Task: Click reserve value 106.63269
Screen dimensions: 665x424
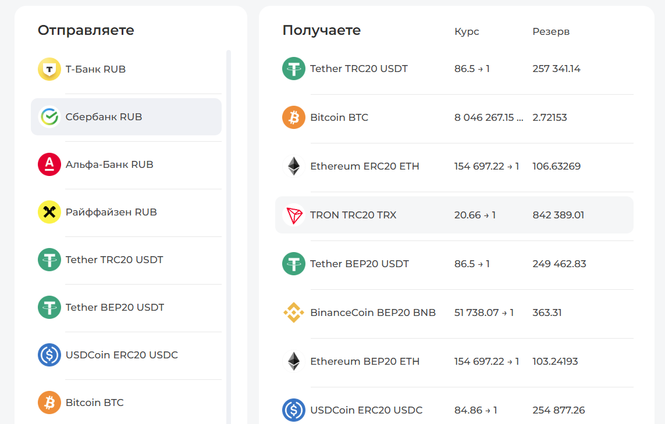Action: click(x=556, y=166)
